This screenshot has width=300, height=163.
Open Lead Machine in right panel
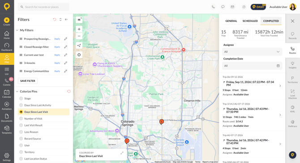coord(292,94)
